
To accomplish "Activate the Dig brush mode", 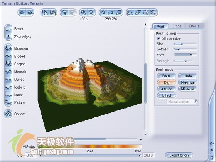I will [167, 82].
